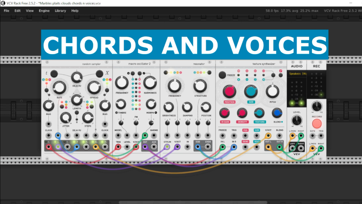
Task: Open the View menu
Action: (x=30, y=11)
